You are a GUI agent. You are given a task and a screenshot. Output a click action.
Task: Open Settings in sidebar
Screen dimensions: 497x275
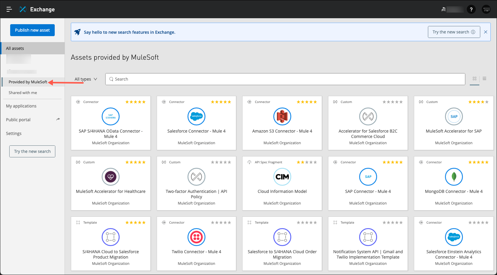coord(14,133)
